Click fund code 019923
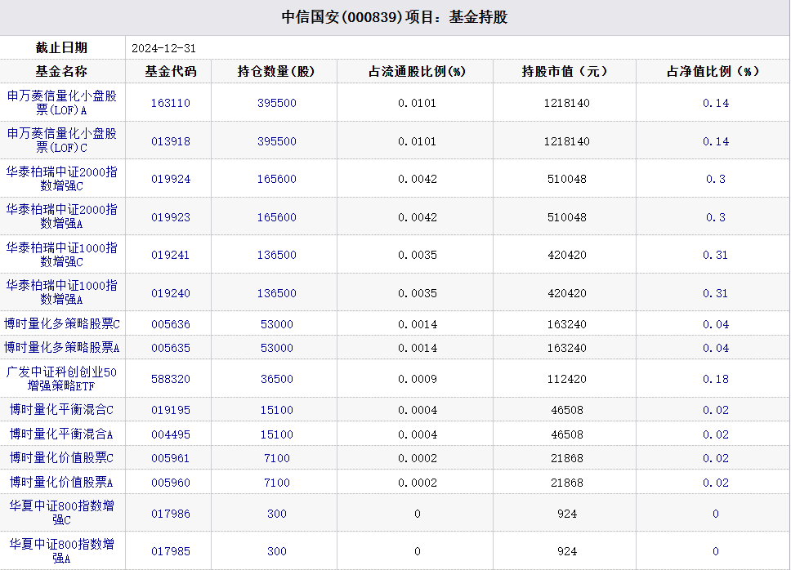791x570 pixels. coord(171,217)
